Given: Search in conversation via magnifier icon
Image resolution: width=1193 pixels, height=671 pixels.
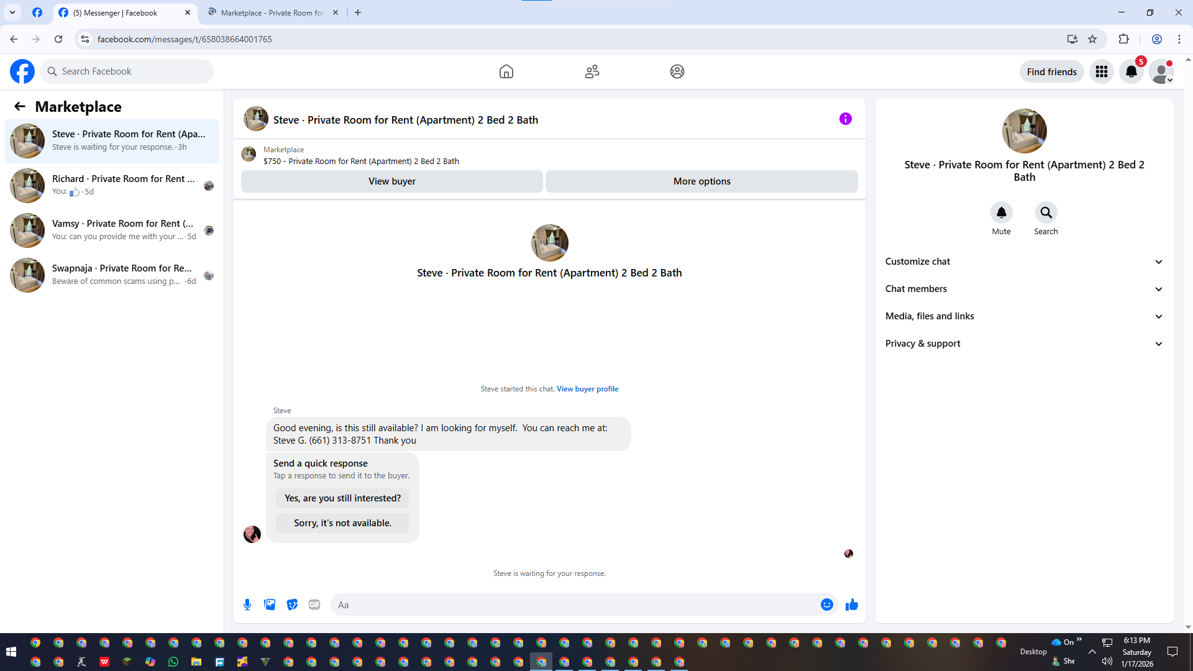Looking at the screenshot, I should click(x=1046, y=213).
